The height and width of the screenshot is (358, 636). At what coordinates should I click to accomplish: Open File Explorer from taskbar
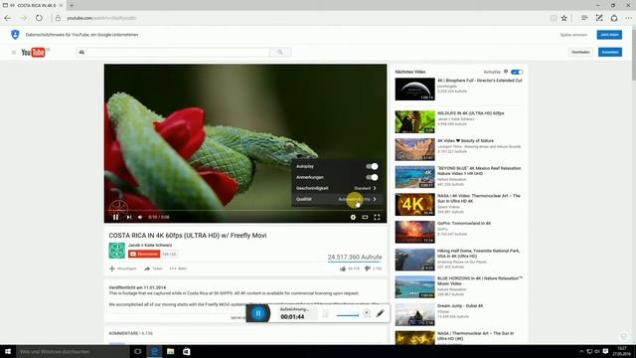[170, 351]
